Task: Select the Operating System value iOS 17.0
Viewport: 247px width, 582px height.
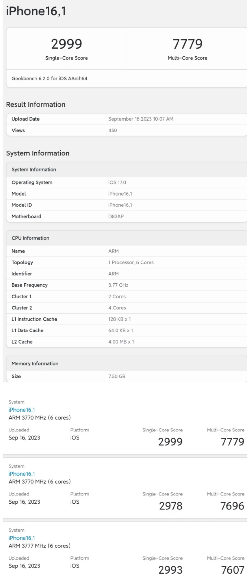Action: [117, 182]
